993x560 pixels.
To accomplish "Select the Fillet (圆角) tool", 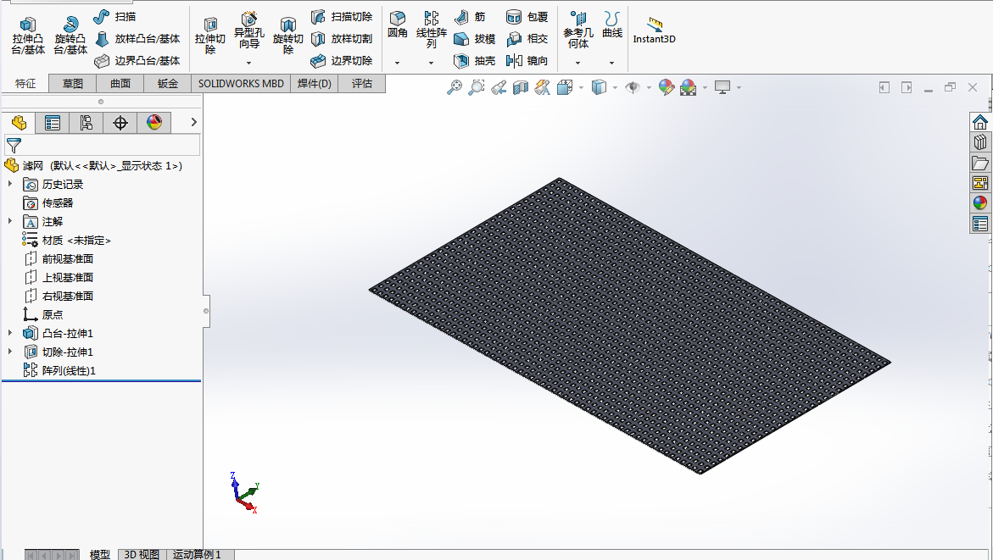I will (x=398, y=25).
